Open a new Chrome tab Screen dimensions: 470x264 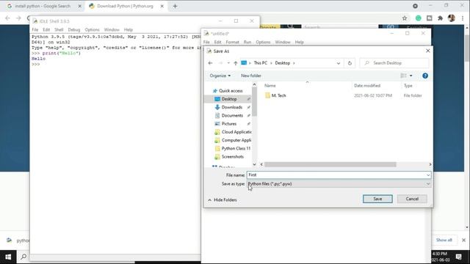pos(175,6)
